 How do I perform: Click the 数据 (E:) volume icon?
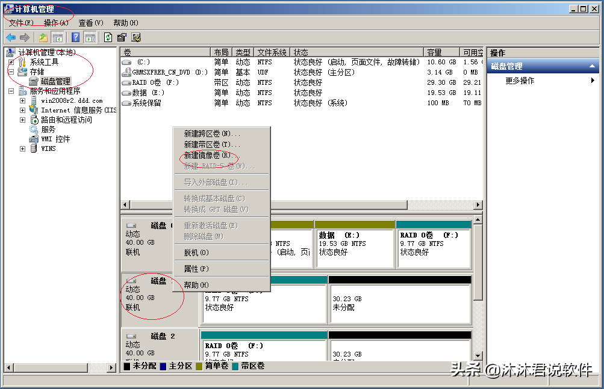point(126,93)
